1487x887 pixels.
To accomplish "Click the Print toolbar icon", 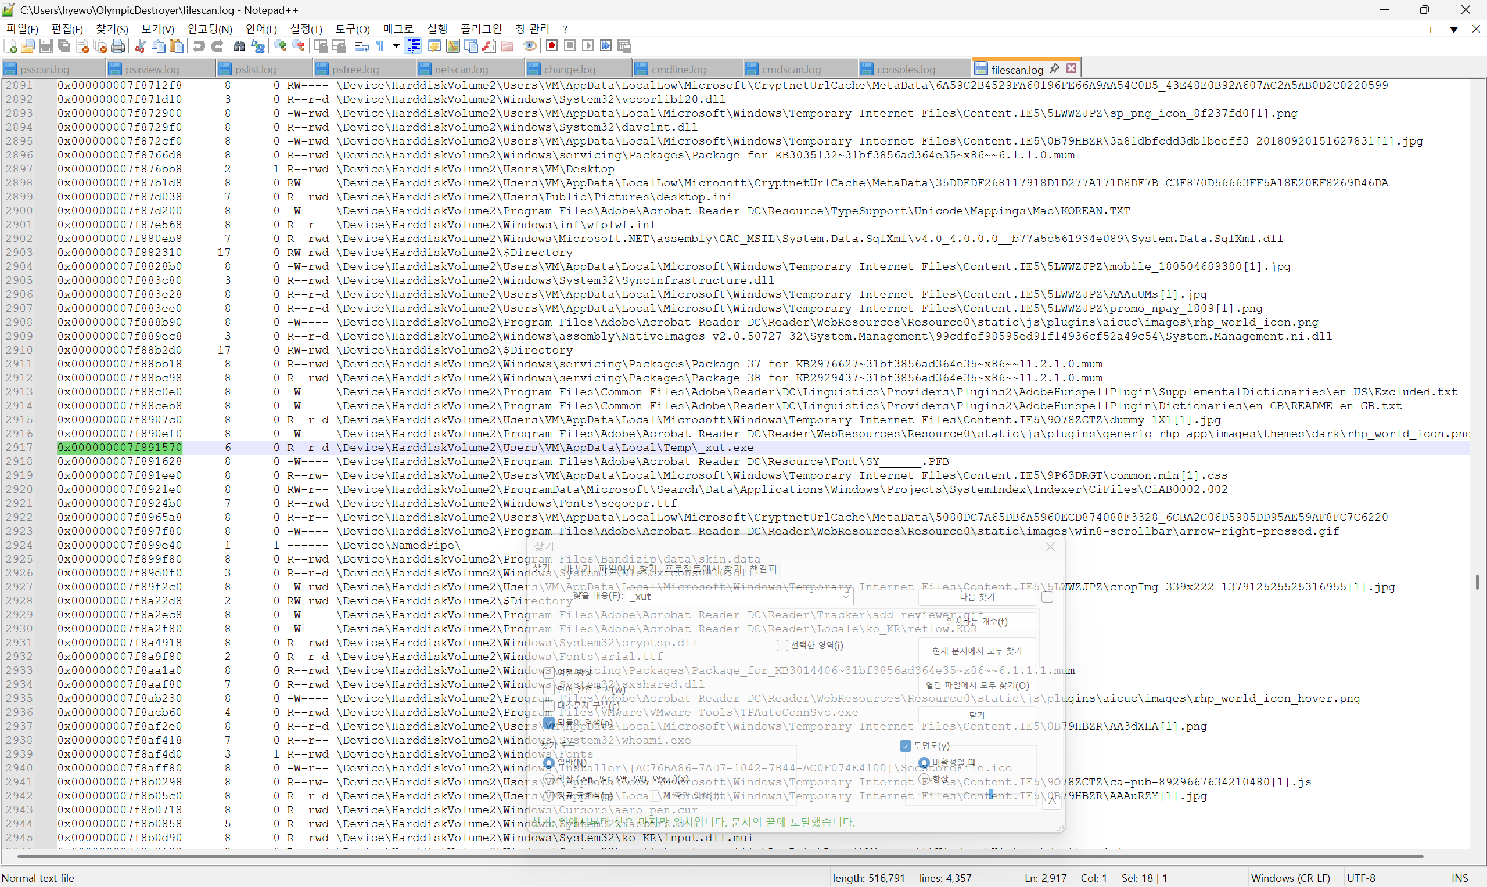I will (x=118, y=46).
